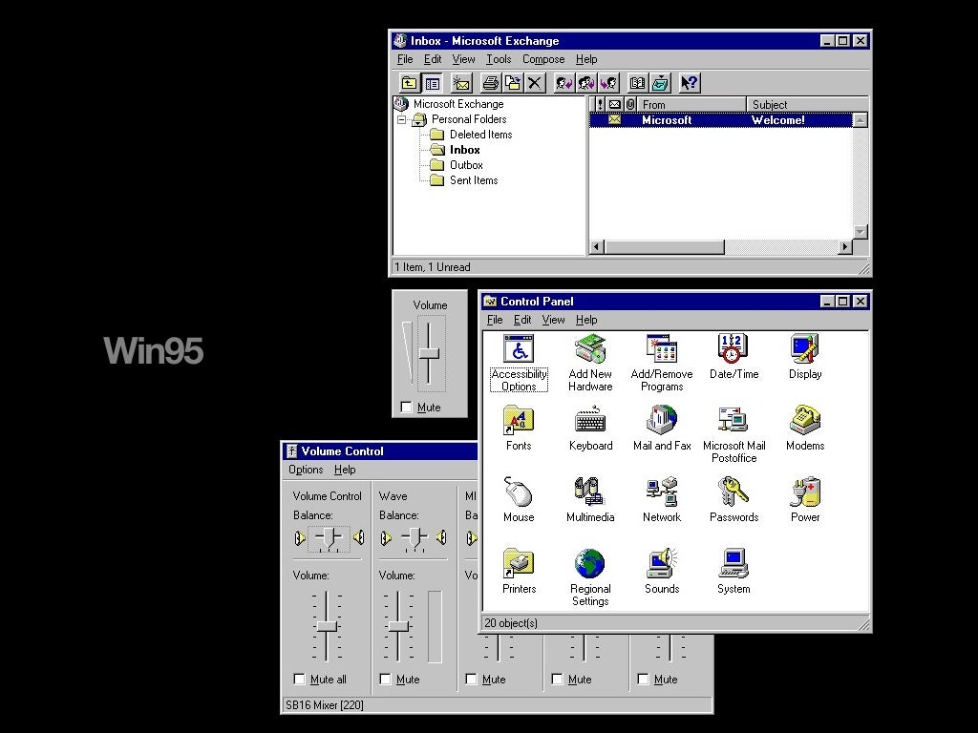The width and height of the screenshot is (978, 733).
Task: Click the Up One Level toolbar icon in Exchange
Action: coord(409,83)
